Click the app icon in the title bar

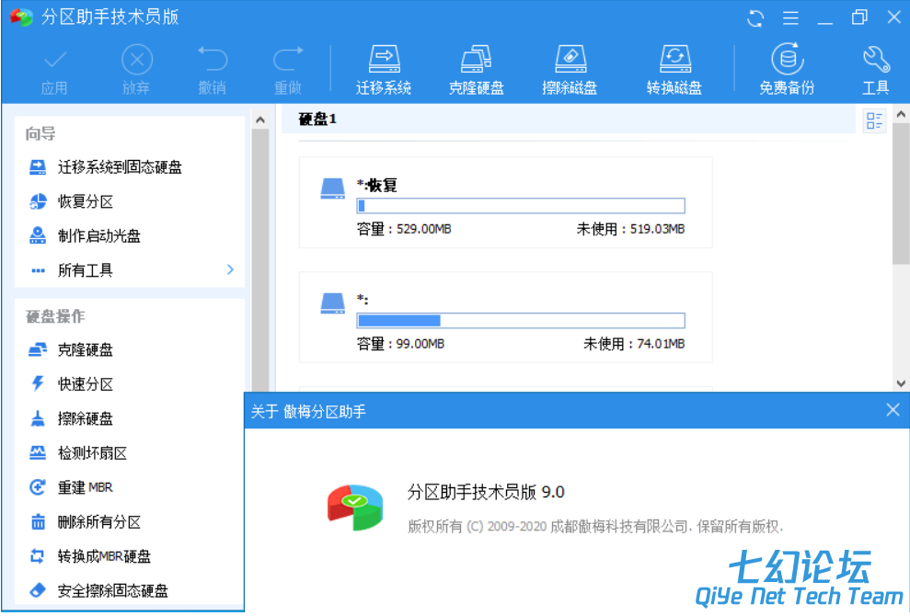pyautogui.click(x=21, y=17)
